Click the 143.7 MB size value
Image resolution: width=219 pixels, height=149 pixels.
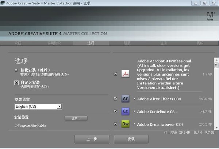pos(205,111)
